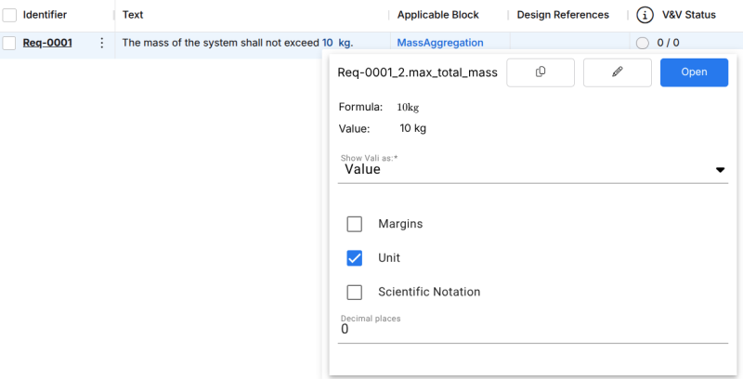Click the Identifier column header
The height and width of the screenshot is (379, 743).
coord(45,15)
